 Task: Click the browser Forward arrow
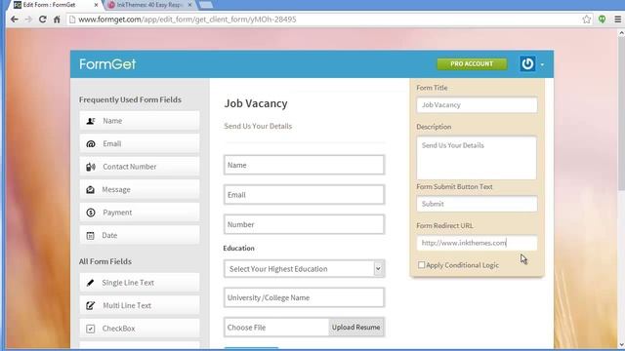click(28, 19)
